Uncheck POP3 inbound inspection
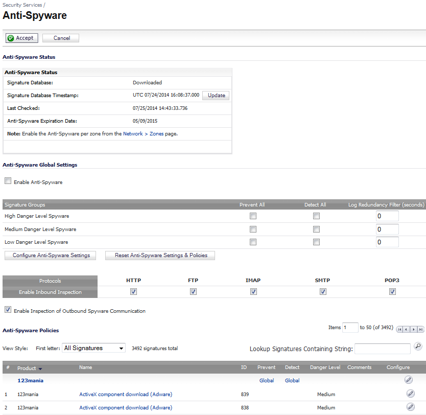Screen dimensions: 426x415 click(392, 292)
